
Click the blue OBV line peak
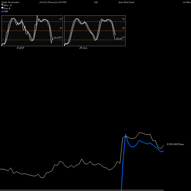click(126, 134)
